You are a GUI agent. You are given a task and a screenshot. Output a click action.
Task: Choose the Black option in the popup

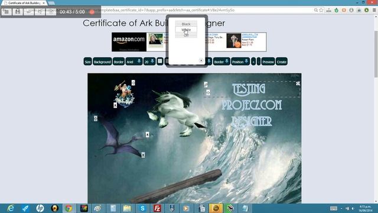pyautogui.click(x=186, y=24)
